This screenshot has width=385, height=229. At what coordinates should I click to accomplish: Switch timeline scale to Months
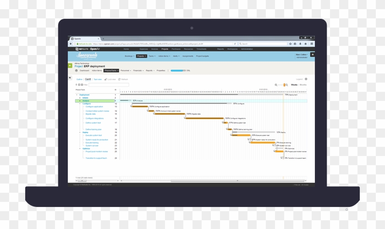303,85
